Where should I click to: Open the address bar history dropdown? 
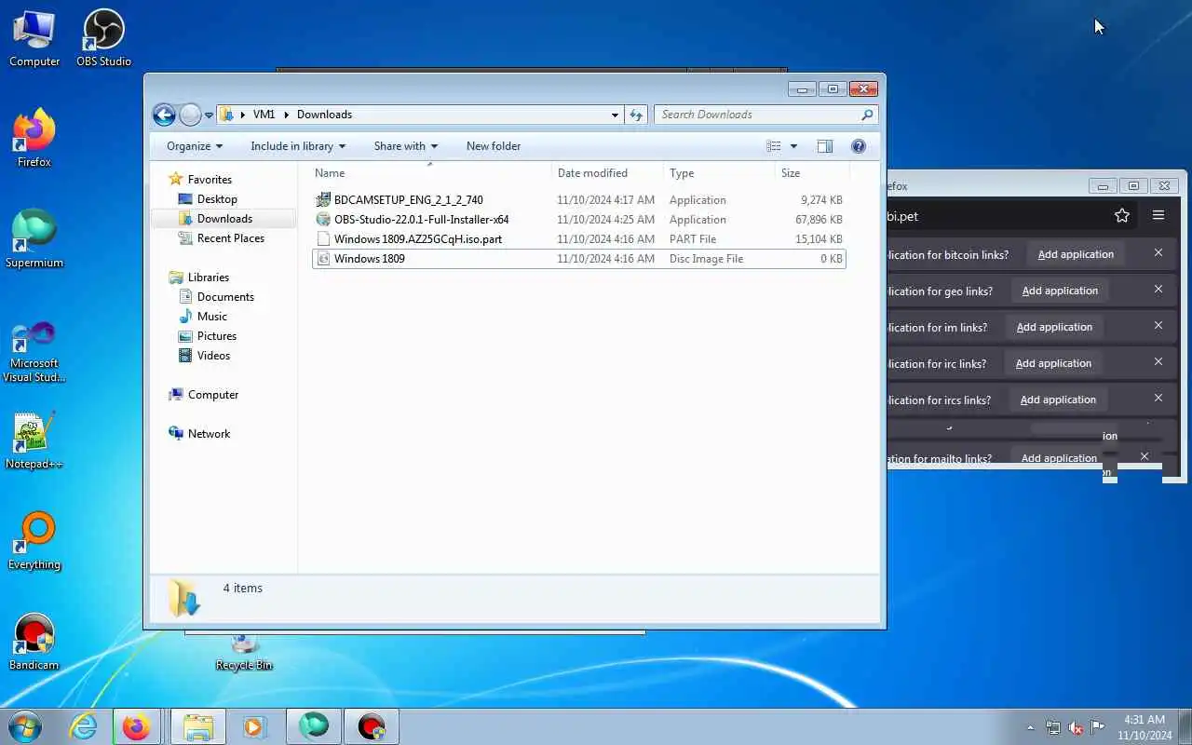[x=615, y=115]
